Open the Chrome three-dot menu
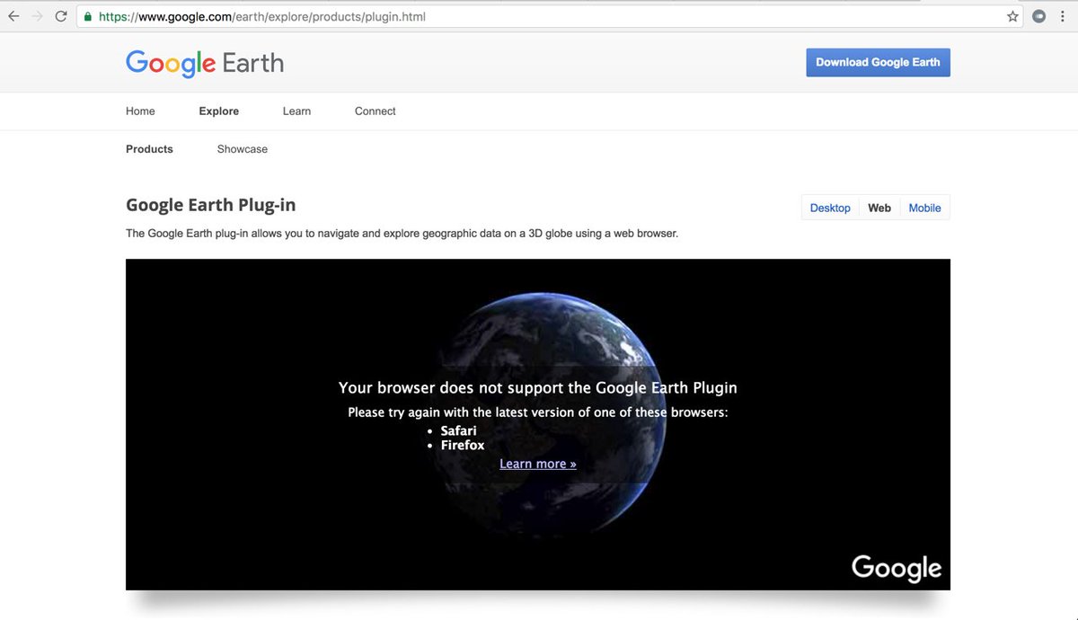Screen dimensions: 1078x620 point(1063,16)
